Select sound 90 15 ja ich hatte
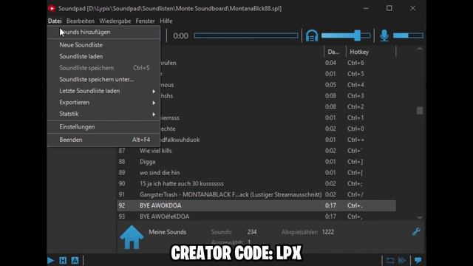 [x=256, y=184]
